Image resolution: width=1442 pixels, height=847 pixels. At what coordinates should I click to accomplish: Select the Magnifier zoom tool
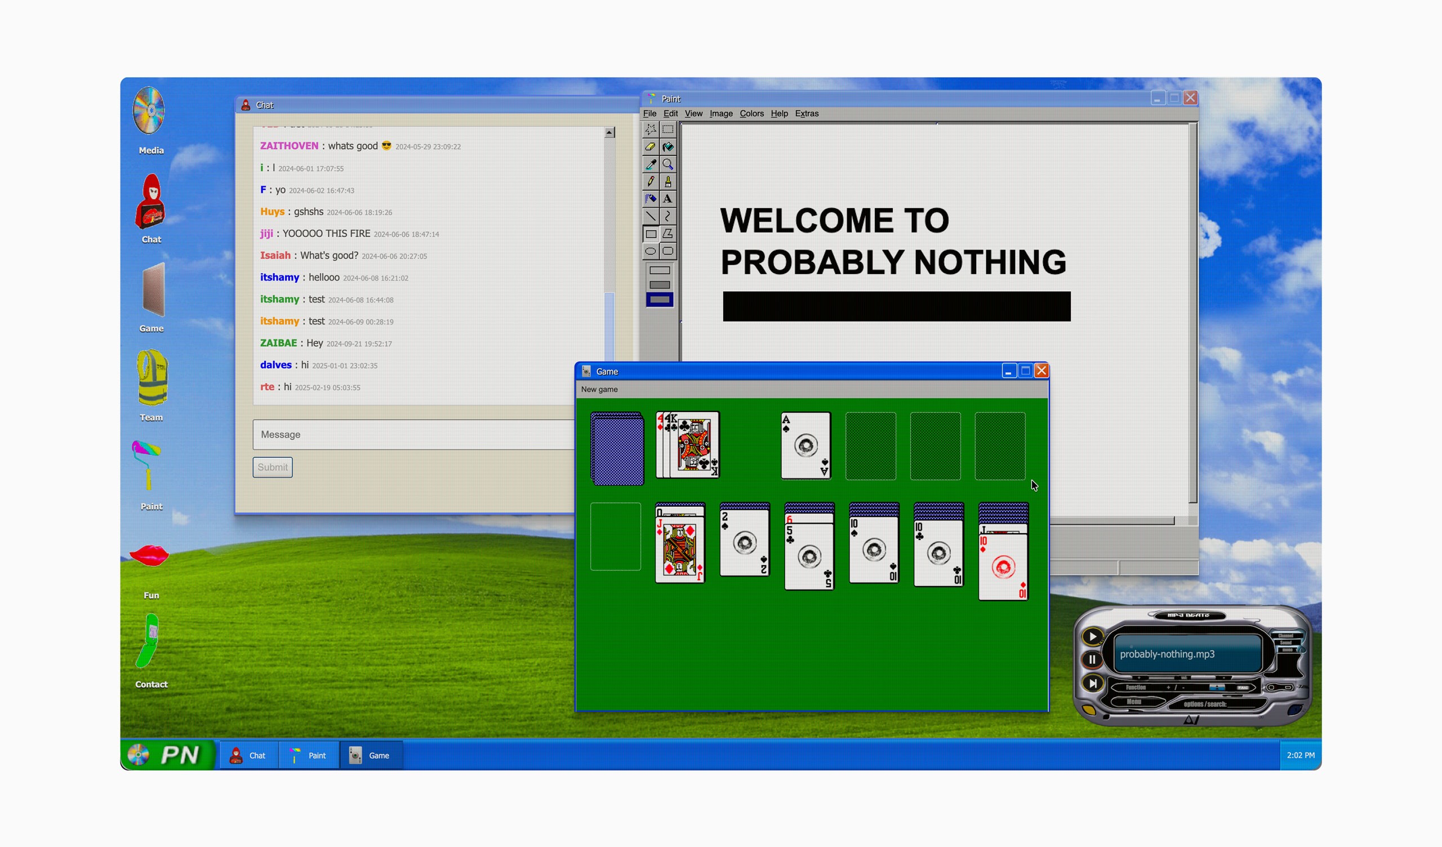click(668, 165)
